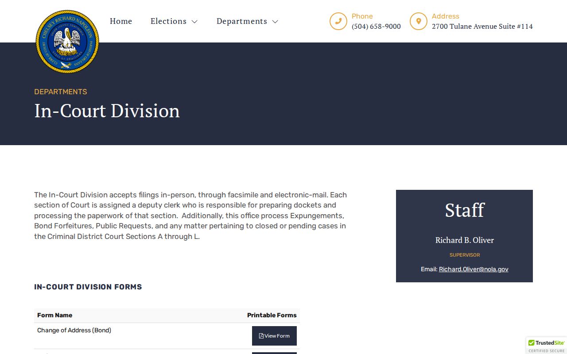Click the Change of Address (Bond) row text
567x354 pixels.
[74, 330]
